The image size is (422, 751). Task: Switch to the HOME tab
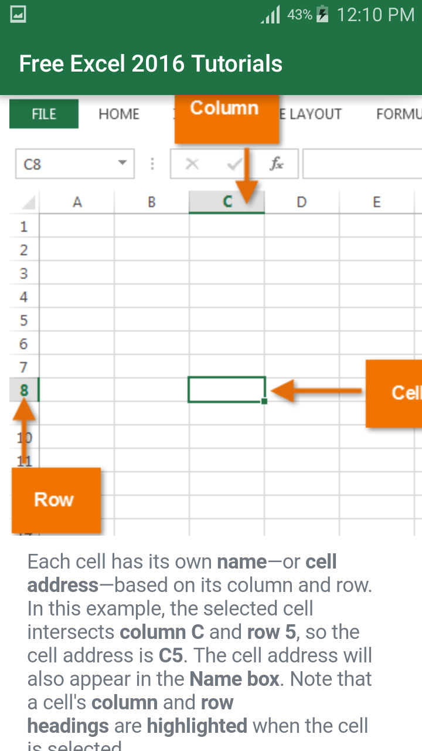(118, 114)
